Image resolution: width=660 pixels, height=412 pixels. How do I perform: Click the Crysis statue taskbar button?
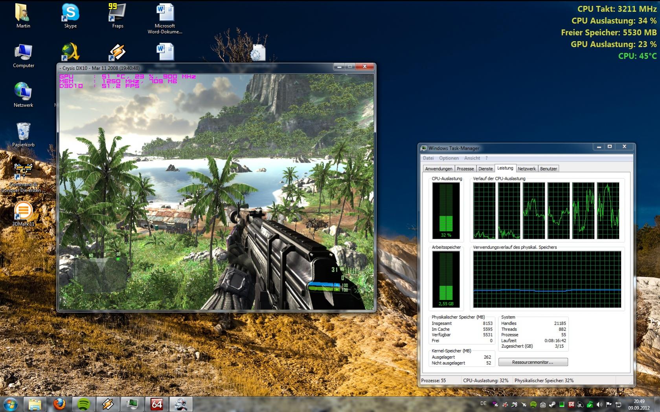pos(181,404)
